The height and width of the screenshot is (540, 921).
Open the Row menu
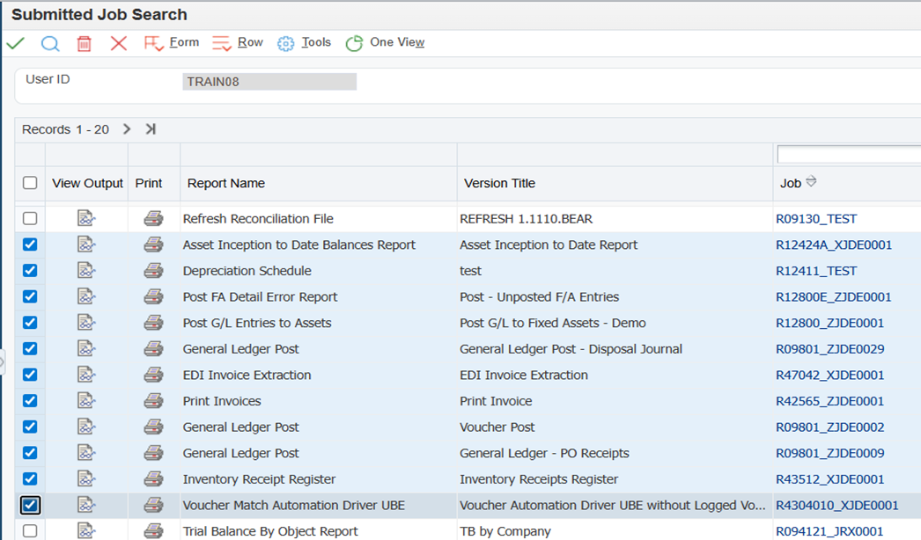coord(238,43)
